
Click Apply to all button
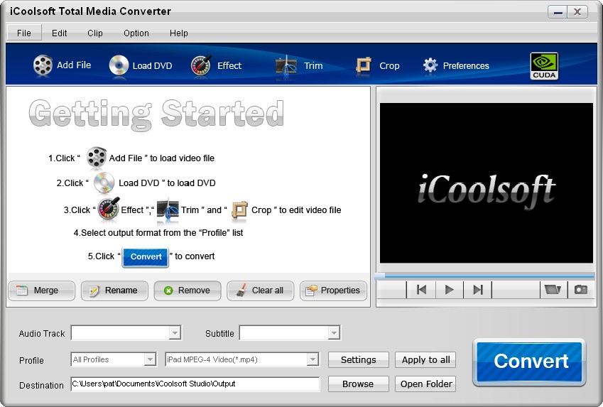pos(425,359)
